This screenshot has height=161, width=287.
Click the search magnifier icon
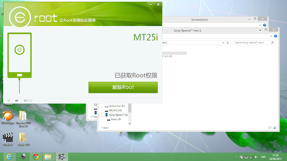(272, 42)
